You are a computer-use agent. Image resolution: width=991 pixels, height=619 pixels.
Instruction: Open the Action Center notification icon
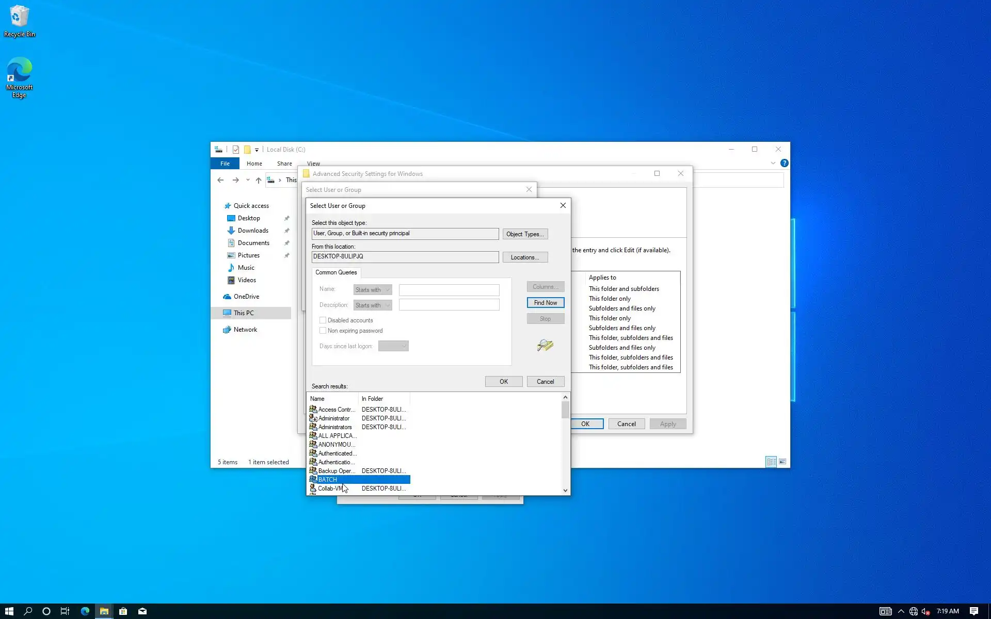point(973,611)
